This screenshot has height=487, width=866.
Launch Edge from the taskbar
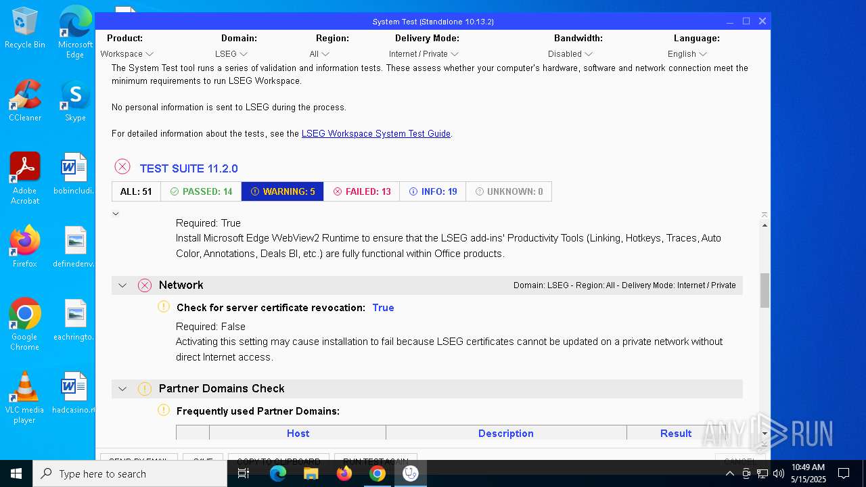tap(278, 473)
